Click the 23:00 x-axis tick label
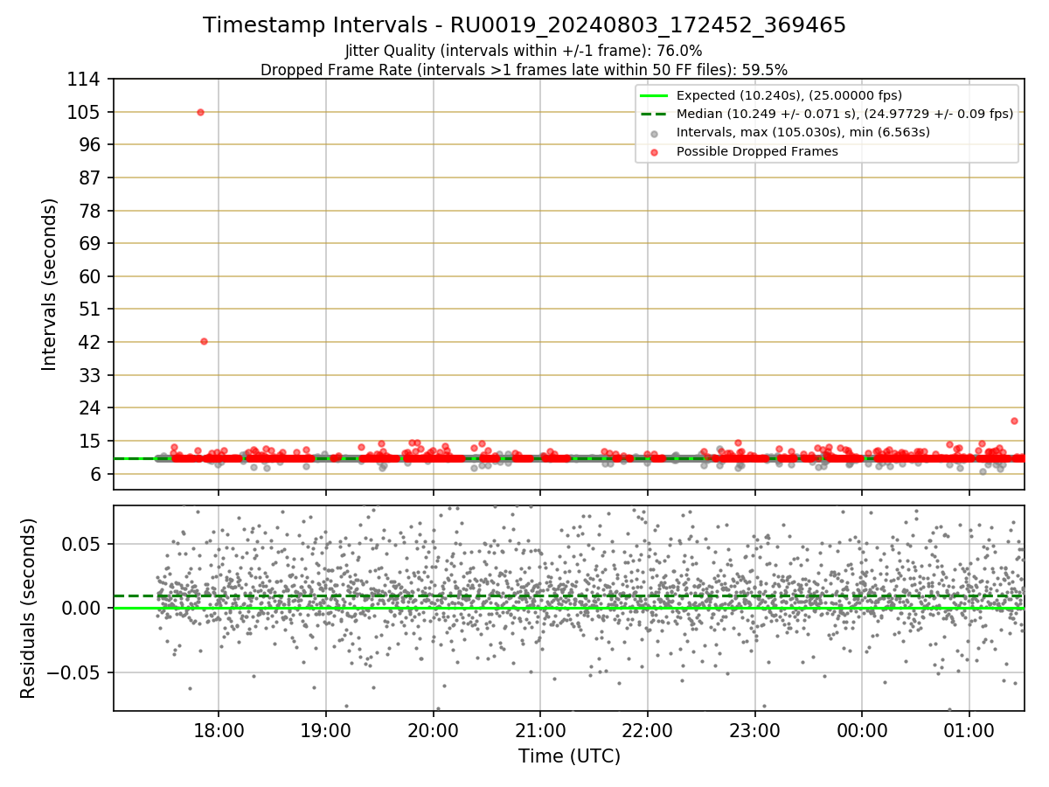Image resolution: width=1049 pixels, height=787 pixels. 755,731
